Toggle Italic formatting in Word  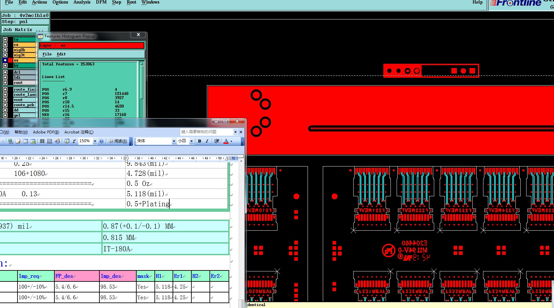pyautogui.click(x=207, y=141)
